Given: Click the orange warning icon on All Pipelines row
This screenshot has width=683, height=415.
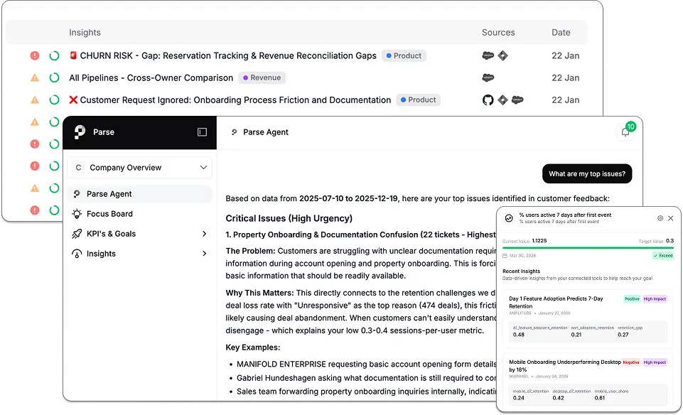Looking at the screenshot, I should click(35, 78).
